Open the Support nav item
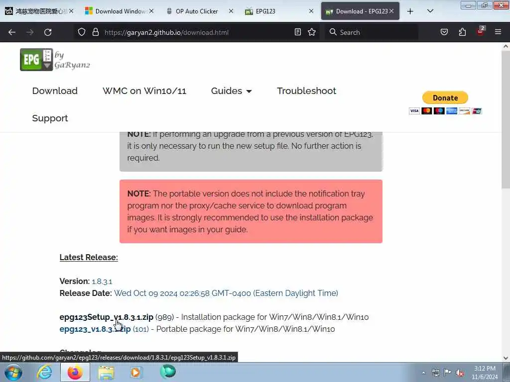This screenshot has width=510, height=382. 50,118
